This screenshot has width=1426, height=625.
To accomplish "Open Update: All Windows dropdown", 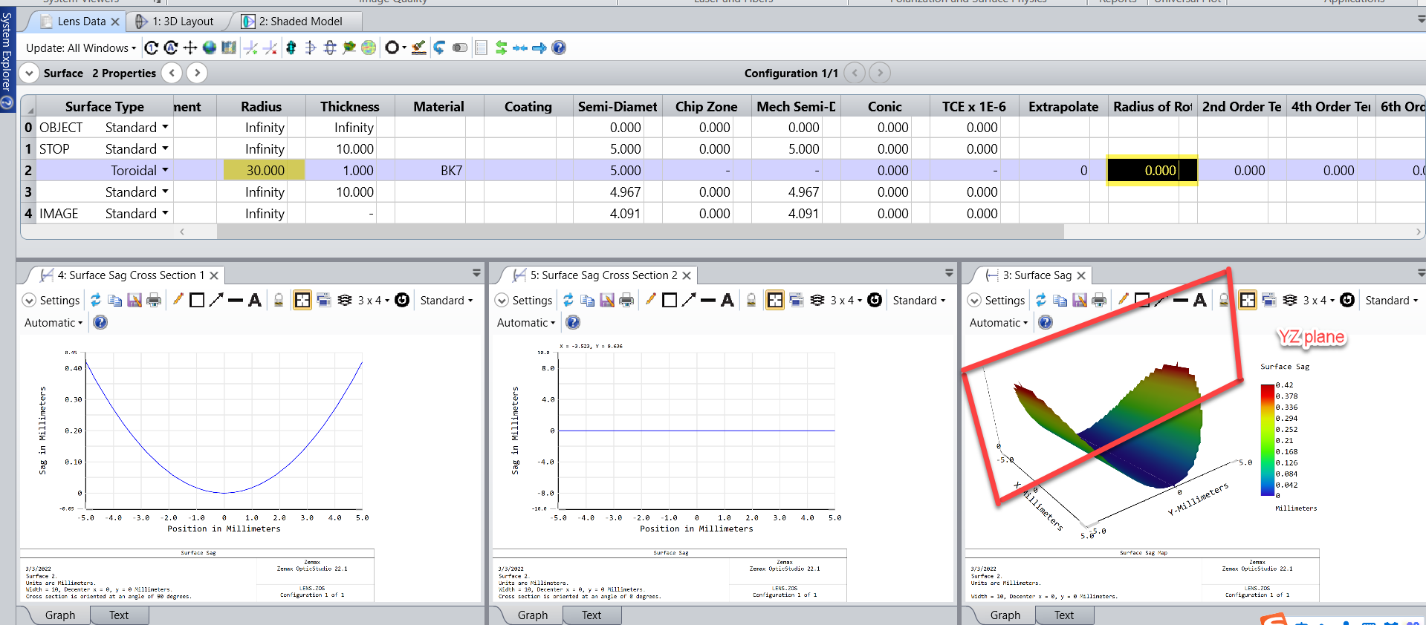I will coord(81,48).
